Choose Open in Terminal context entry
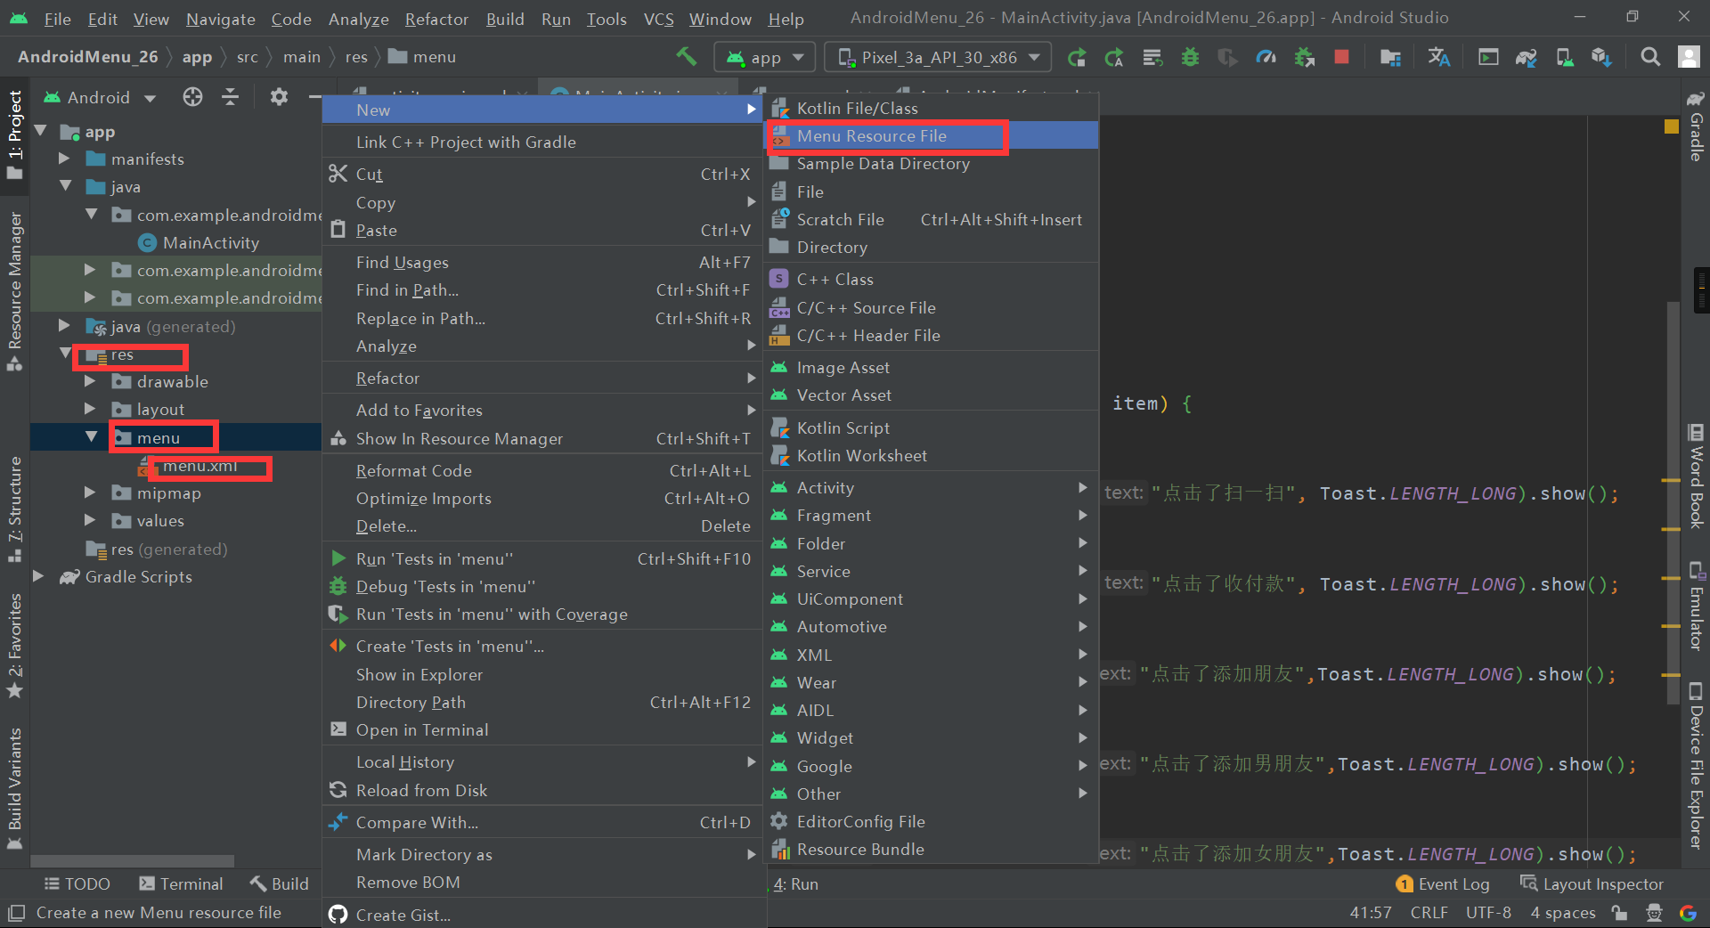Image resolution: width=1710 pixels, height=928 pixels. tap(541, 730)
